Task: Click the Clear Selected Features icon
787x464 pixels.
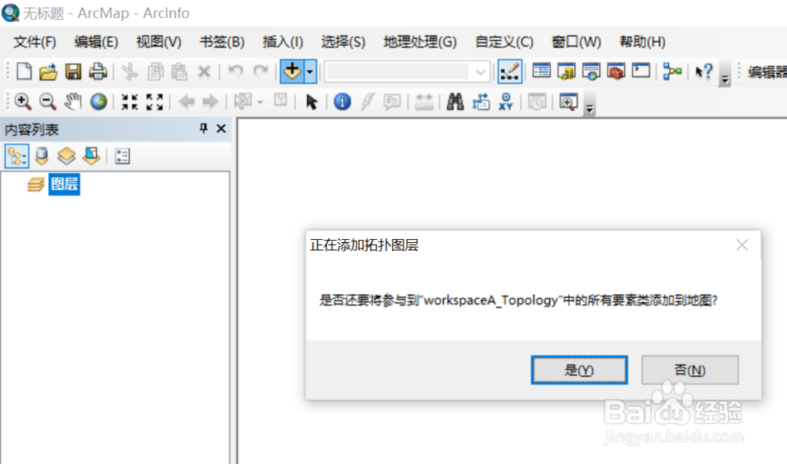Action: point(281,101)
